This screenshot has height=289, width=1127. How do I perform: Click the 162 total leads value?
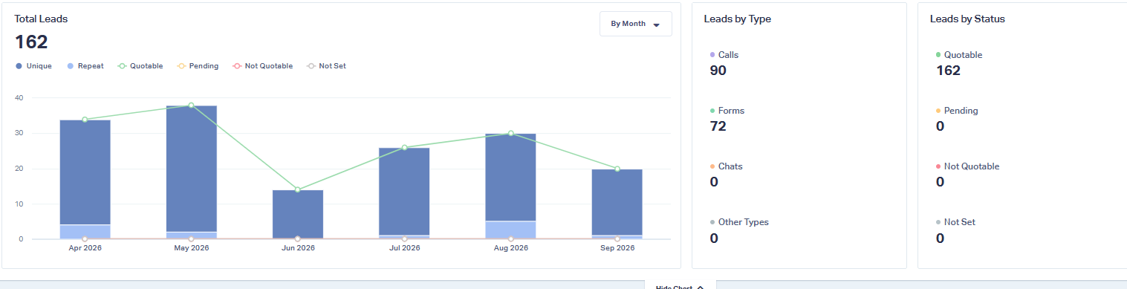[31, 42]
